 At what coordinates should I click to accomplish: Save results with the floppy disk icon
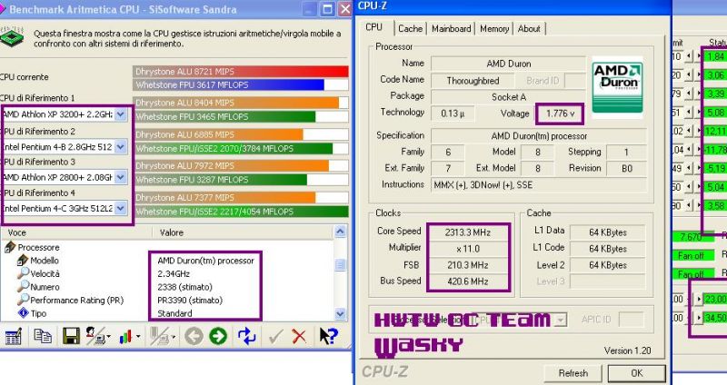click(x=72, y=336)
